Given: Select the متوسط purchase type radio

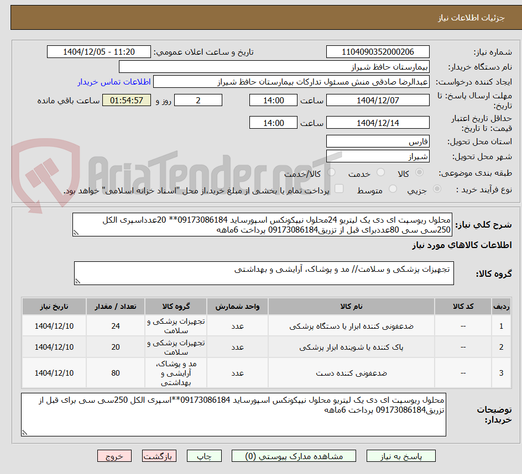Looking at the screenshot, I should (x=393, y=189).
